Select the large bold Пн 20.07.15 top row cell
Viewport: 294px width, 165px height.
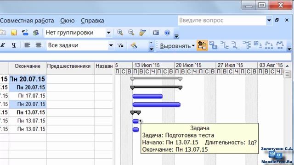(x=28, y=79)
